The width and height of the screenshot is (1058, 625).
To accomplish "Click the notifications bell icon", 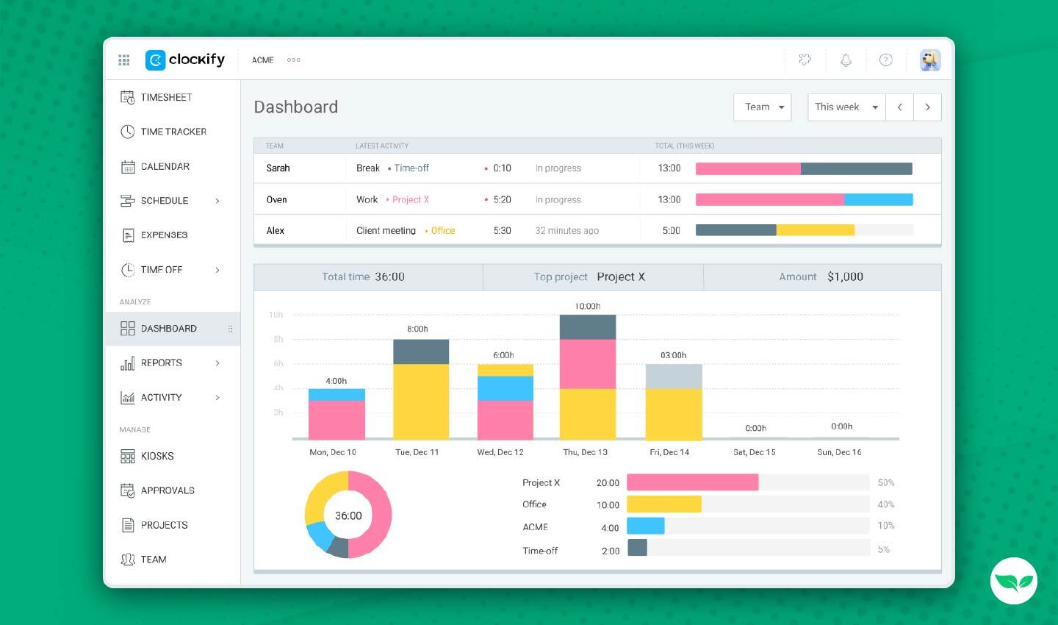I will [x=846, y=60].
